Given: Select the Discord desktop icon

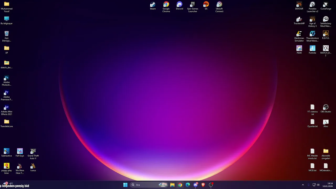Looking at the screenshot, I should (x=180, y=6).
